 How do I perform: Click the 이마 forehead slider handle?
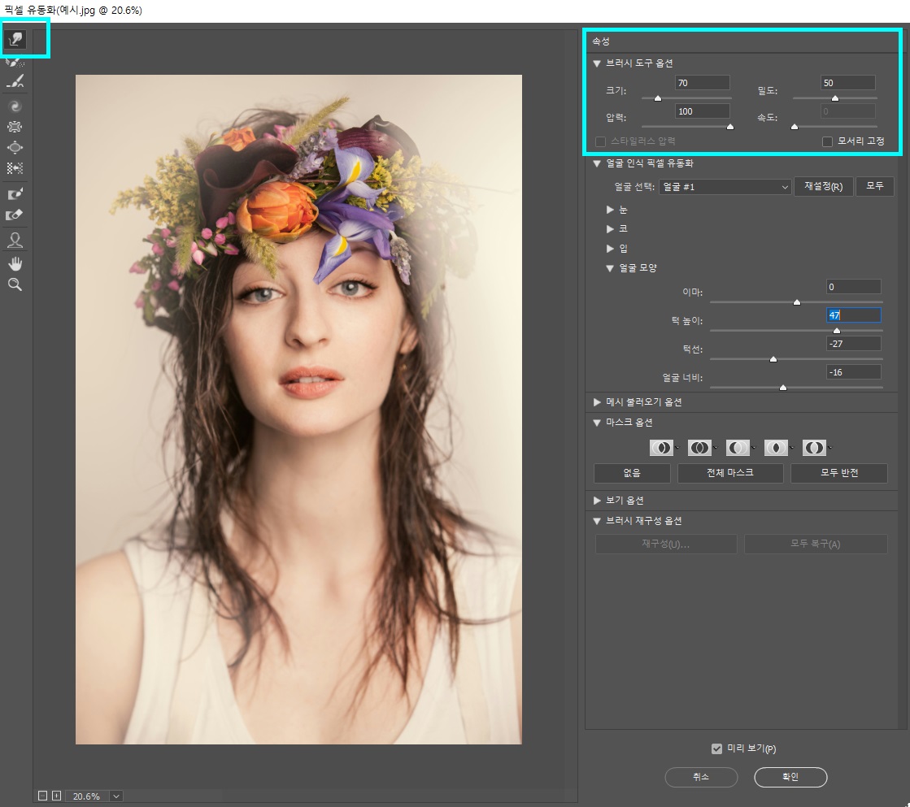click(797, 302)
